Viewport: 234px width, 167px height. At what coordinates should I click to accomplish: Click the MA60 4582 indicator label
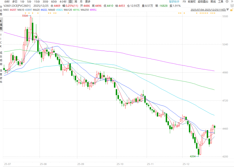click(x=55, y=10)
